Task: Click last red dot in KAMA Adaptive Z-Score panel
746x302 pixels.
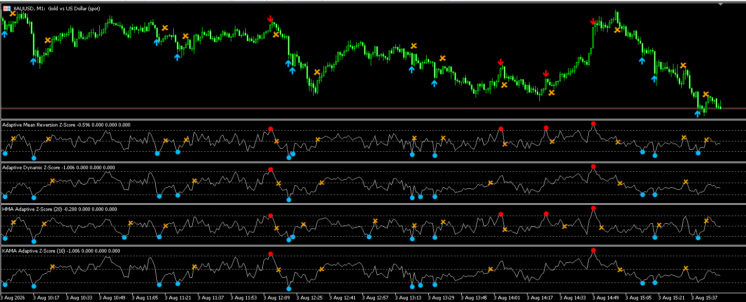Action: click(x=593, y=250)
